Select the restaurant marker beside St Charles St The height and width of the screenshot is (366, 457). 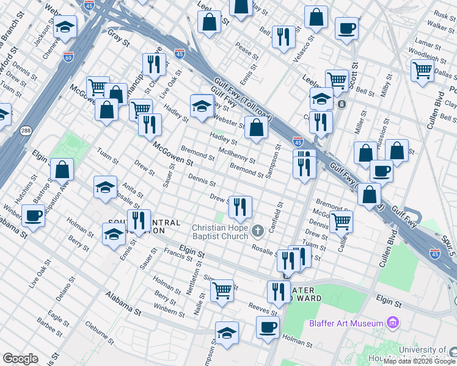click(155, 65)
